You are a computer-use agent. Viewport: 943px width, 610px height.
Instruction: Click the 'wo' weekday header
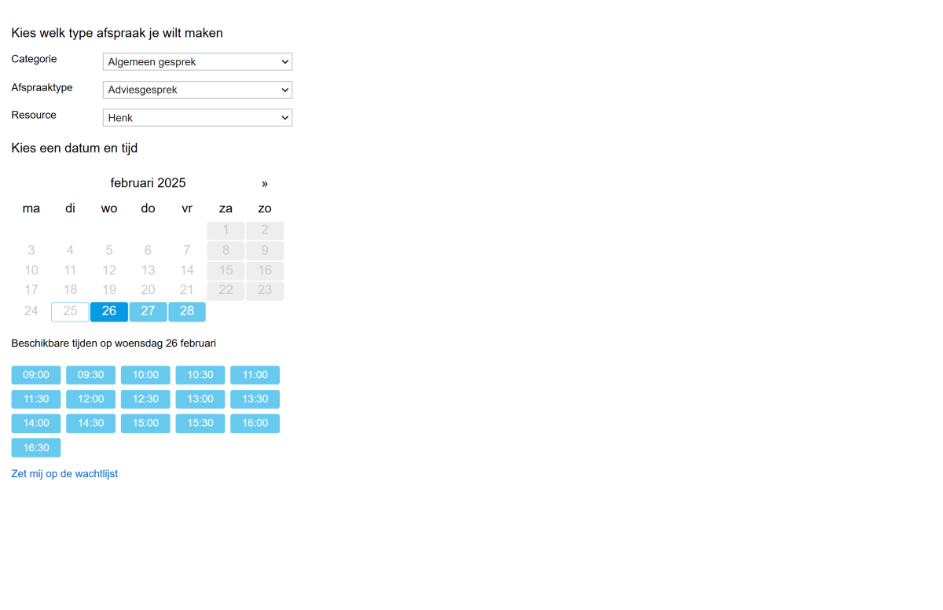[x=109, y=208]
